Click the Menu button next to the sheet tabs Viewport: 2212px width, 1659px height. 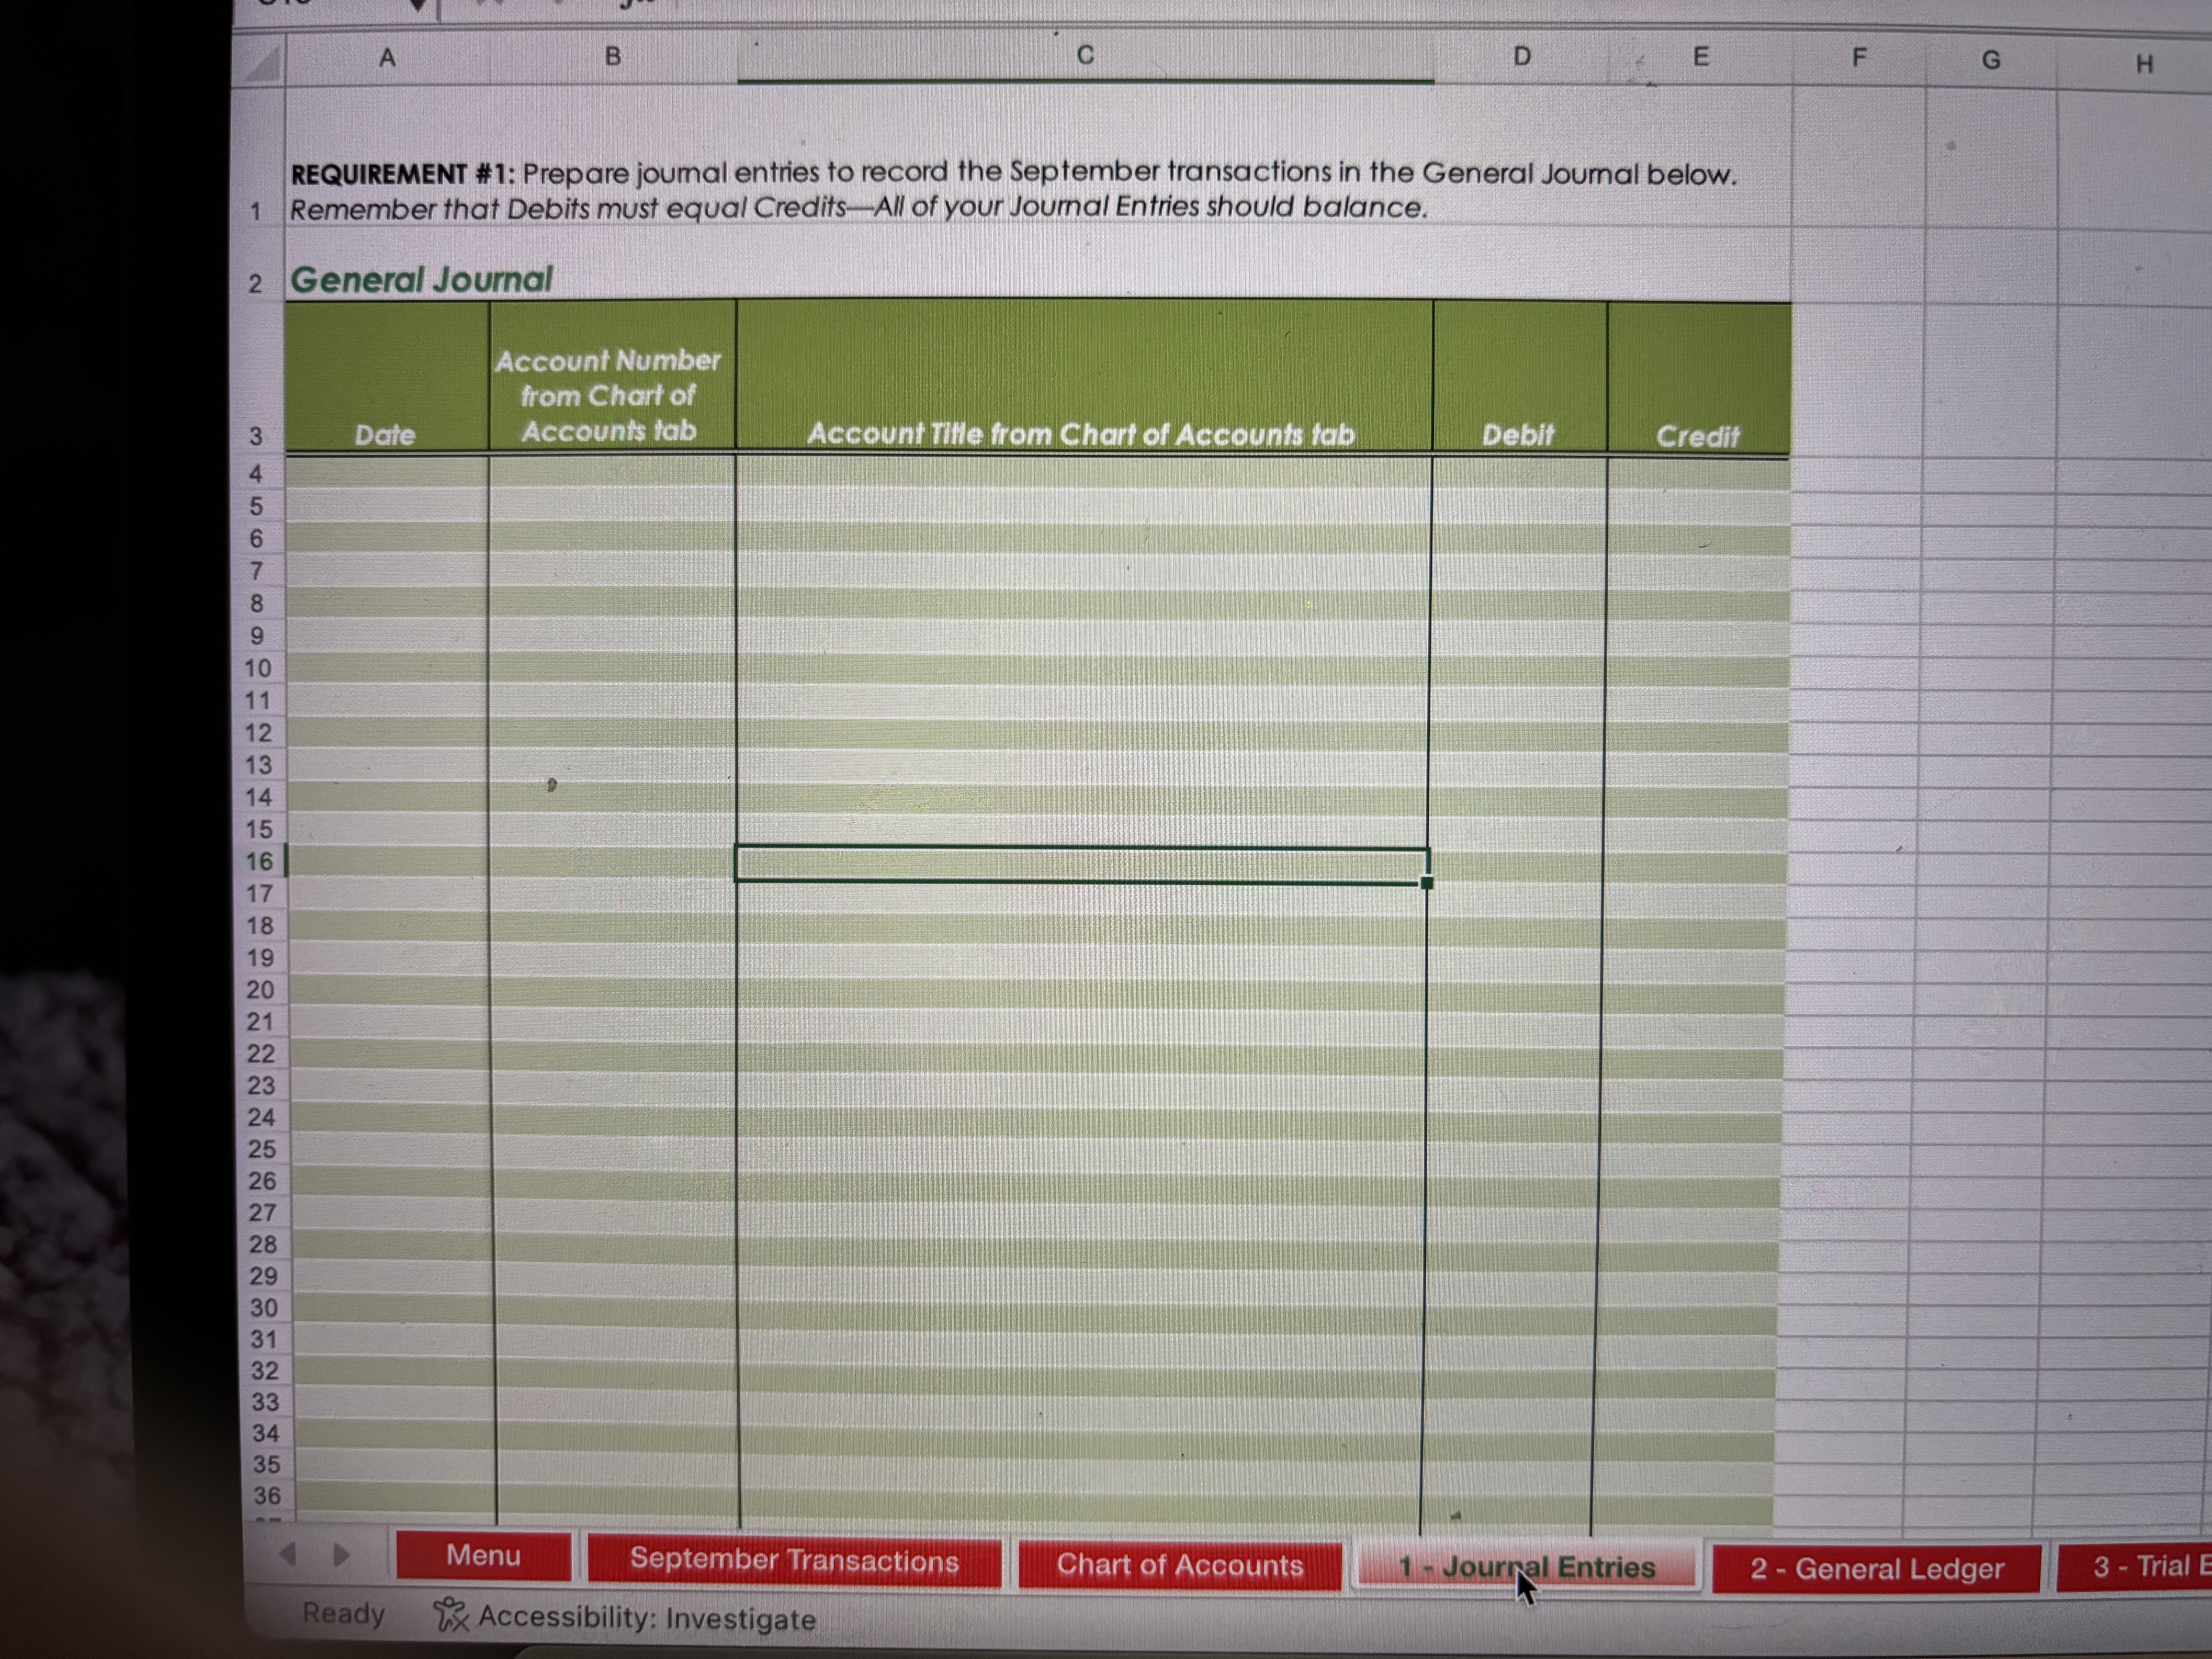click(485, 1556)
